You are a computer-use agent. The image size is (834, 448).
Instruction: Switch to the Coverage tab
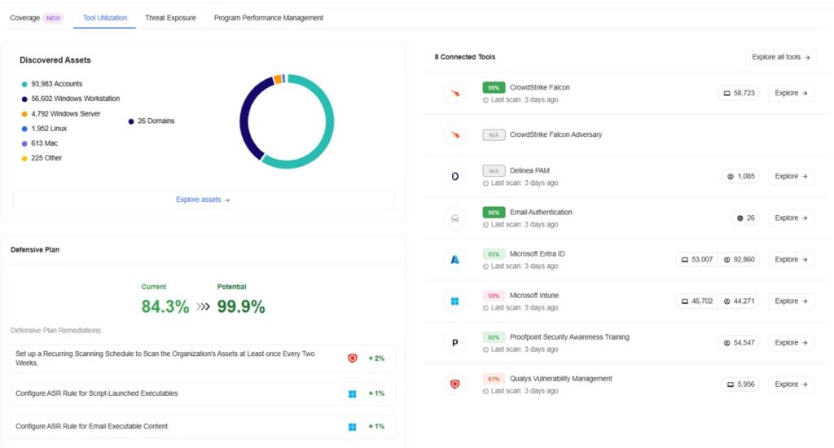pyautogui.click(x=24, y=18)
